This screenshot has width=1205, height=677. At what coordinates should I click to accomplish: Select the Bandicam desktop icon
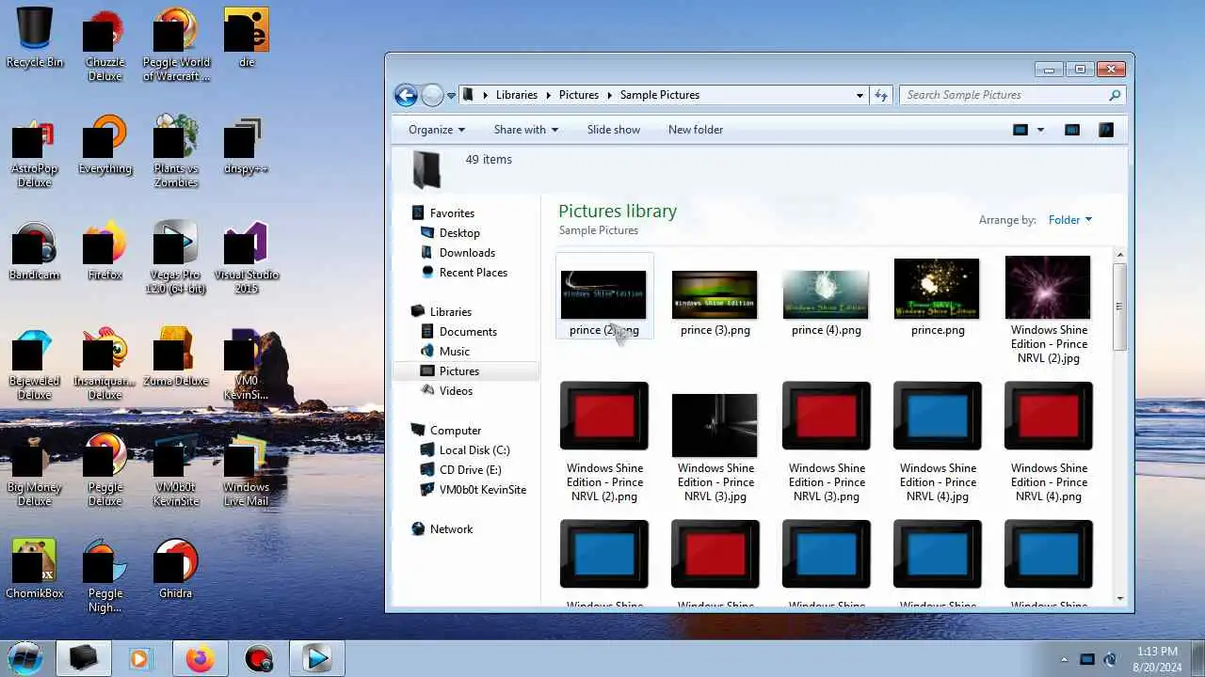pos(35,251)
